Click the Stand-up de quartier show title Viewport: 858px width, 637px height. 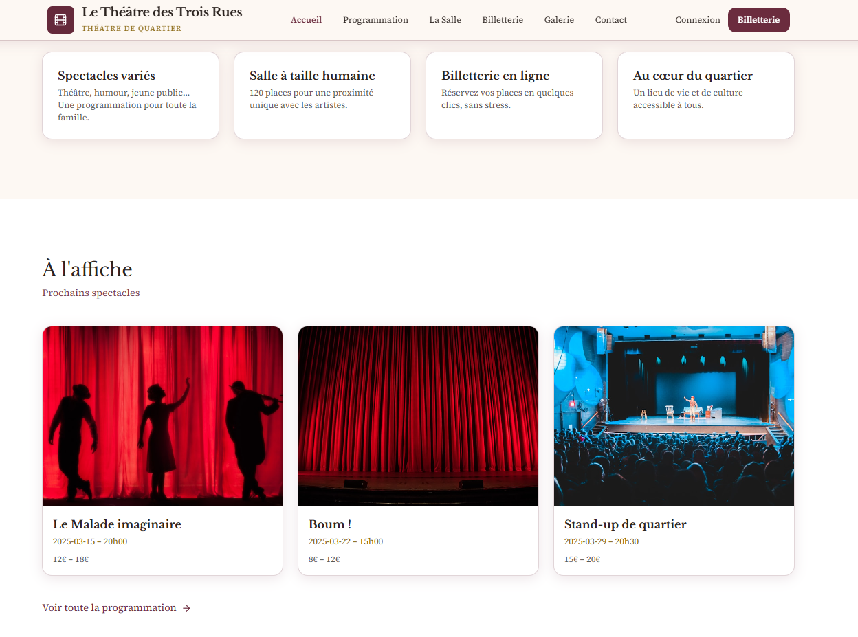click(625, 524)
